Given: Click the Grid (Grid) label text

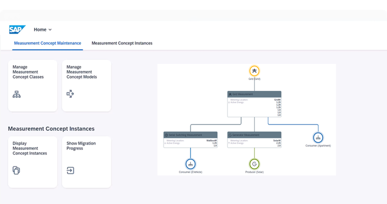Looking at the screenshot, I should tap(254, 79).
